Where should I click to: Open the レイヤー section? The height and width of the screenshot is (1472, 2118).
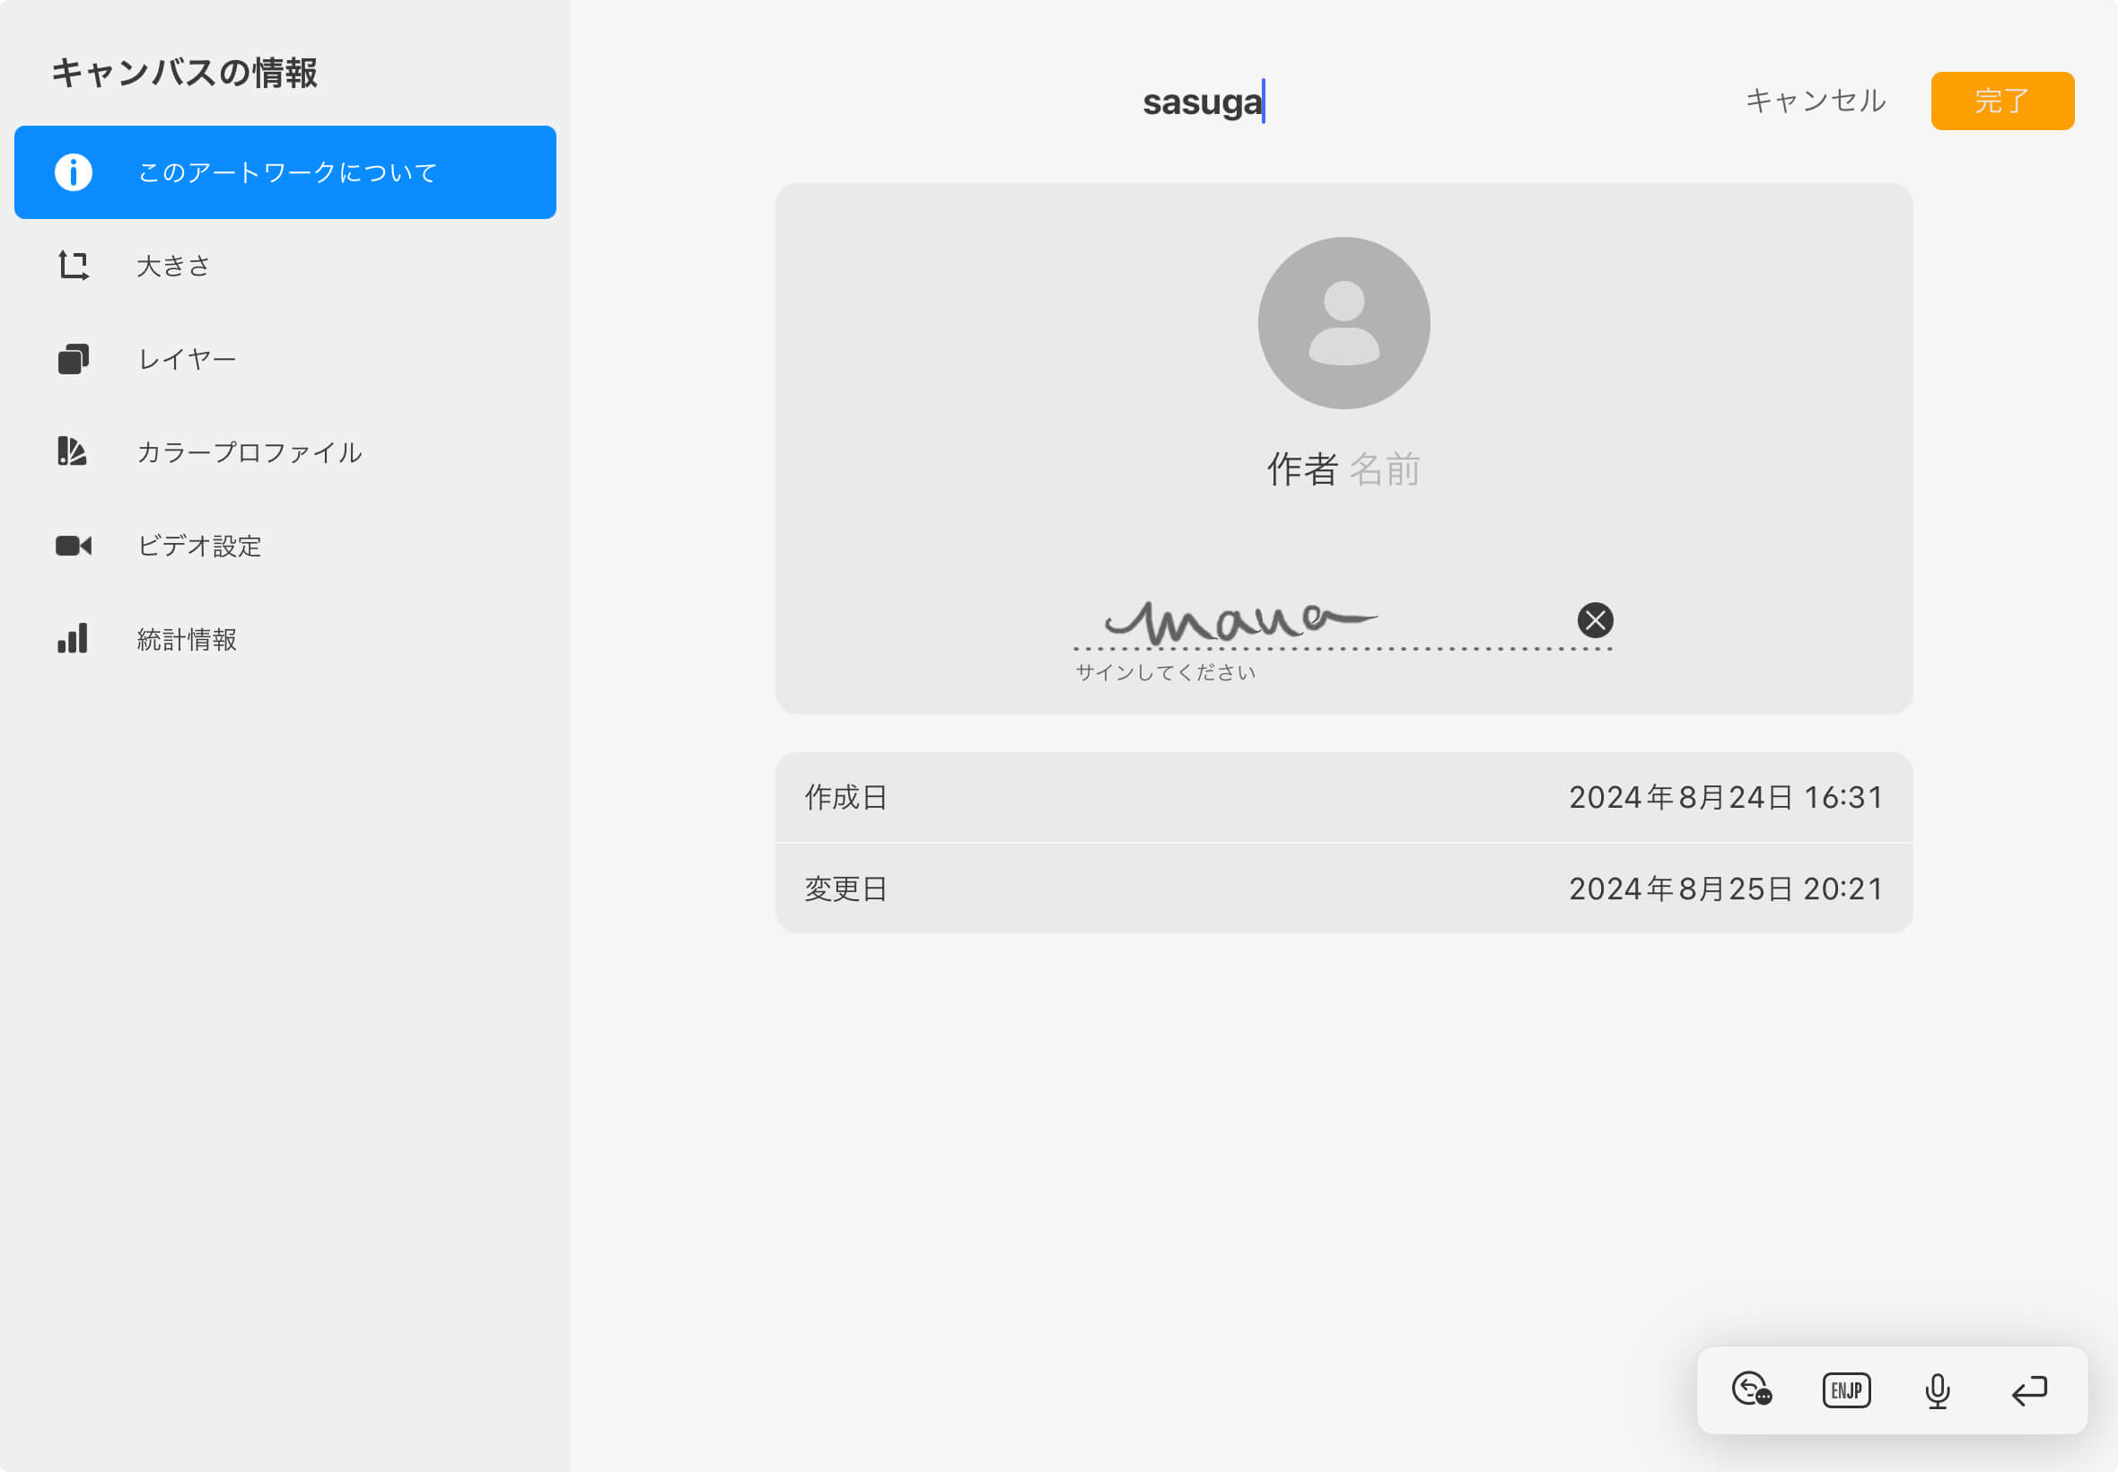187,360
